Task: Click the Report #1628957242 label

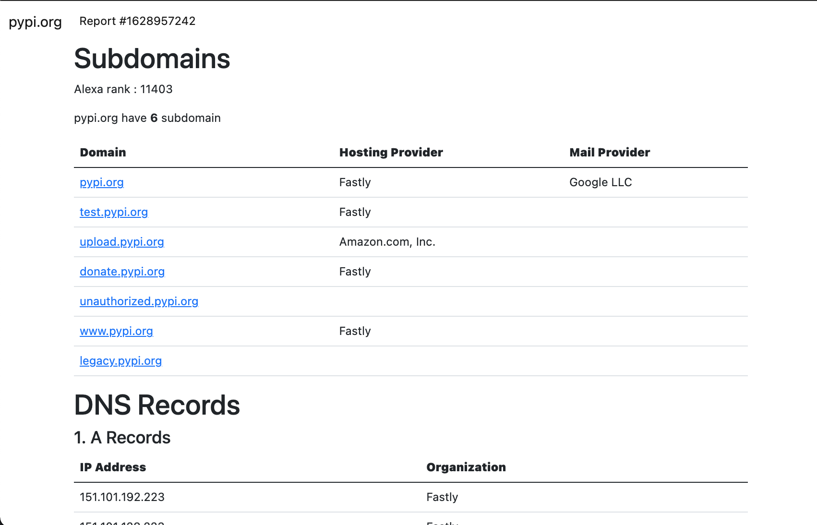Action: 137,21
